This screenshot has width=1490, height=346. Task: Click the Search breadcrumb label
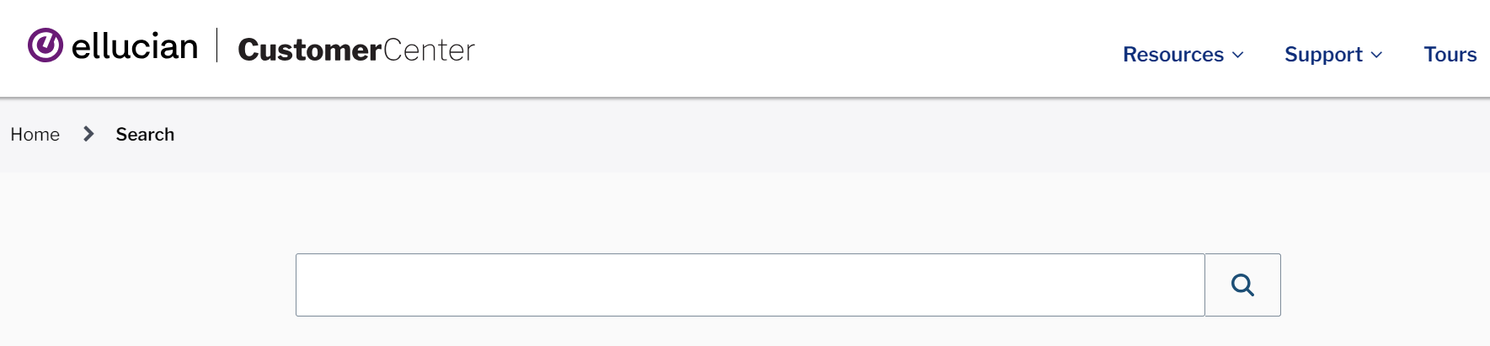(x=145, y=135)
